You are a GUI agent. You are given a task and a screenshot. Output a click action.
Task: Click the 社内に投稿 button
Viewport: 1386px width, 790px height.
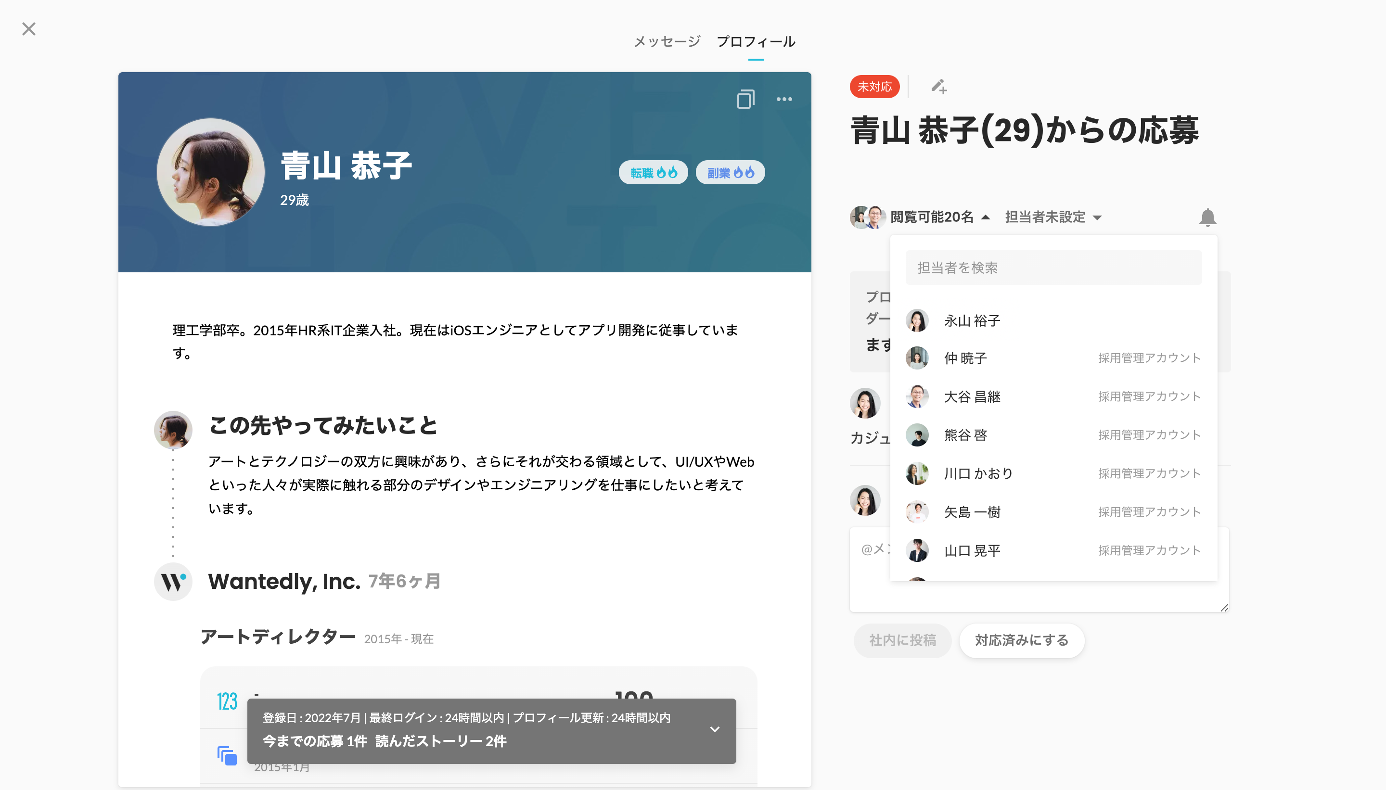click(902, 640)
